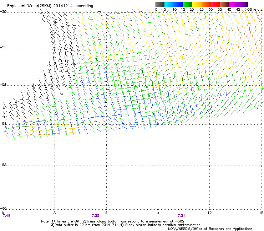Click the plot title 'Rapidscat Winds(25KM) 20141214 ascending'
Viewport: 264px width, 231px height.
50,6
